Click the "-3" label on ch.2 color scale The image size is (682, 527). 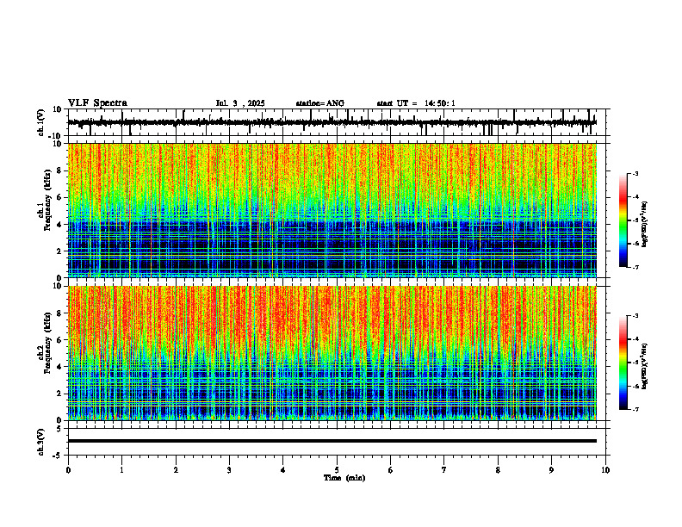click(x=635, y=316)
